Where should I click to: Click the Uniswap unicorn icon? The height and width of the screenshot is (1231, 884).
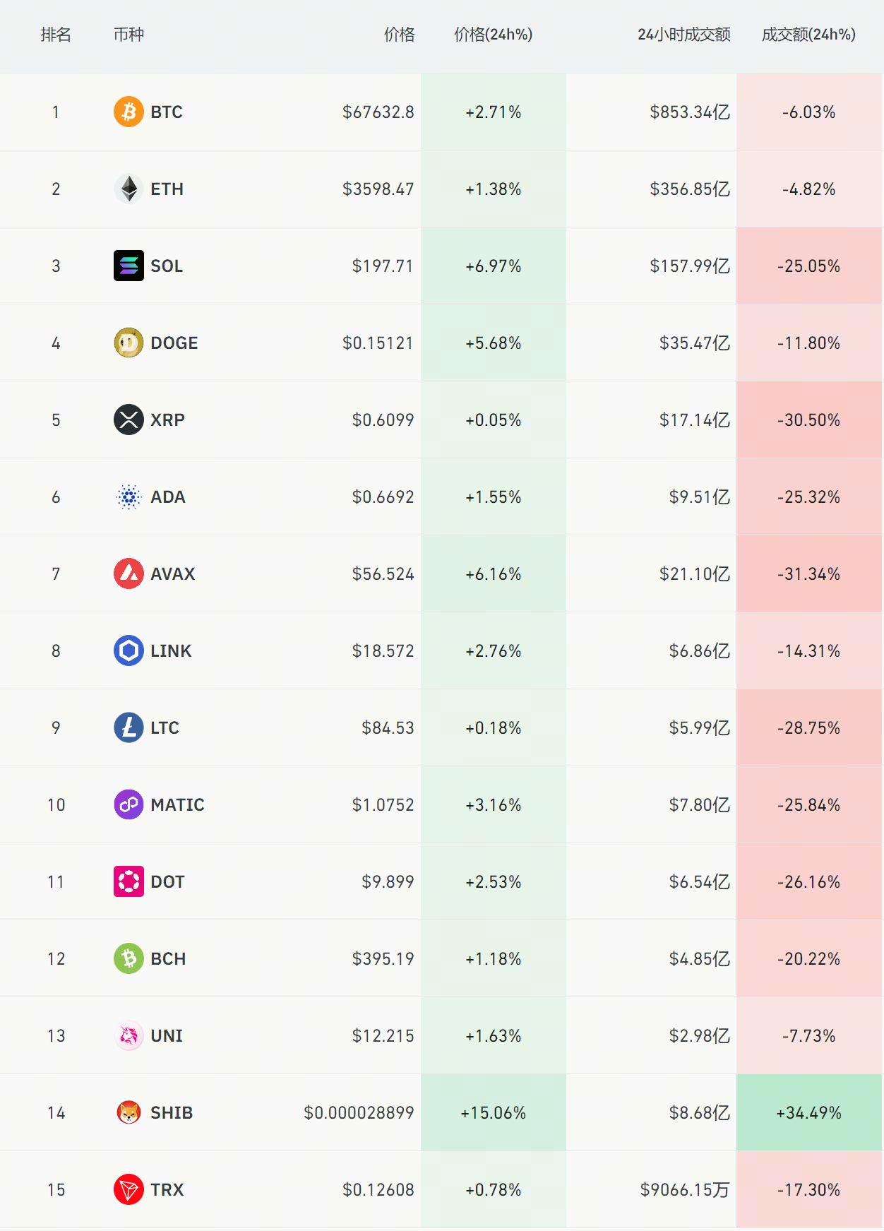click(x=129, y=1035)
